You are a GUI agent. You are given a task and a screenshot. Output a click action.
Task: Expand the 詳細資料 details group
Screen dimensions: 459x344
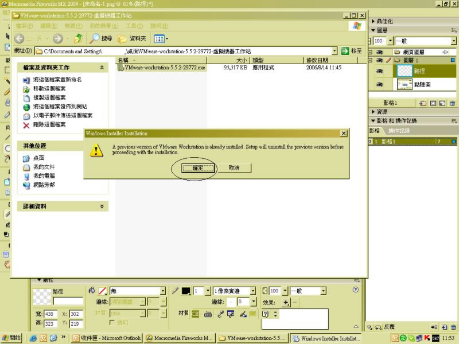tap(102, 206)
